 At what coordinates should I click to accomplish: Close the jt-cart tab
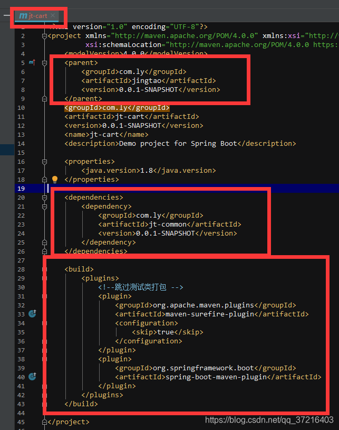(53, 15)
